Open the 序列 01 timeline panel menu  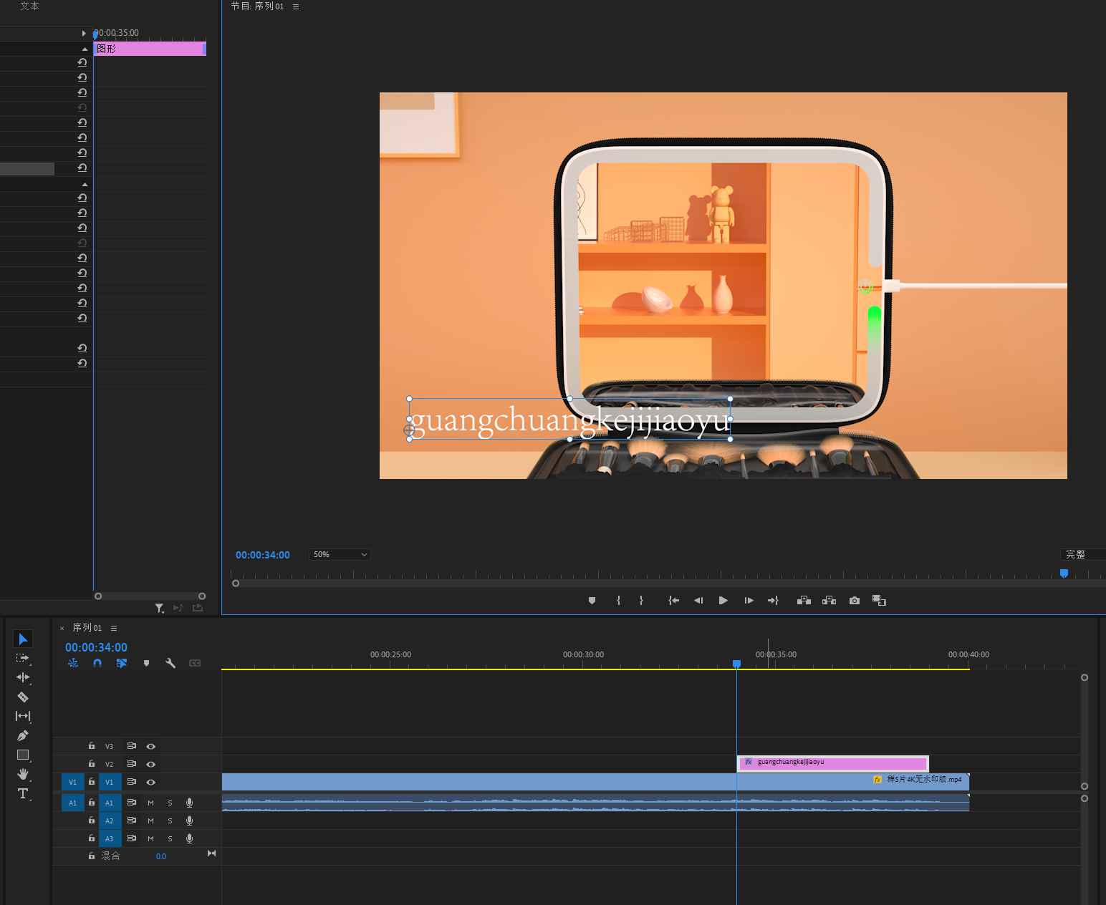point(114,628)
